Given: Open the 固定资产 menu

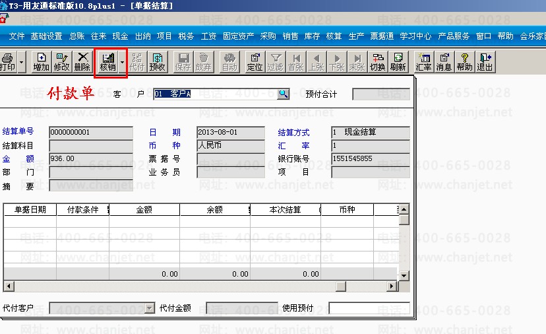Looking at the screenshot, I should point(239,36).
